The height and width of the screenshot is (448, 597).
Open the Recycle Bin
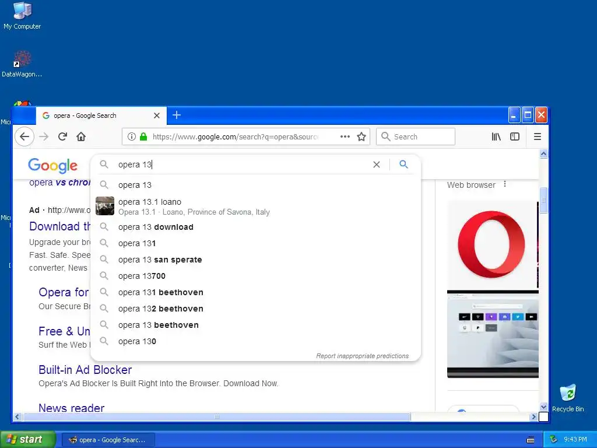pyautogui.click(x=568, y=398)
